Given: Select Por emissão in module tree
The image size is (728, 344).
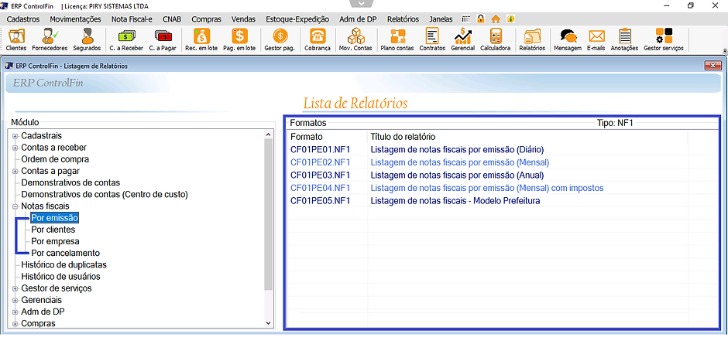Looking at the screenshot, I should (54, 218).
